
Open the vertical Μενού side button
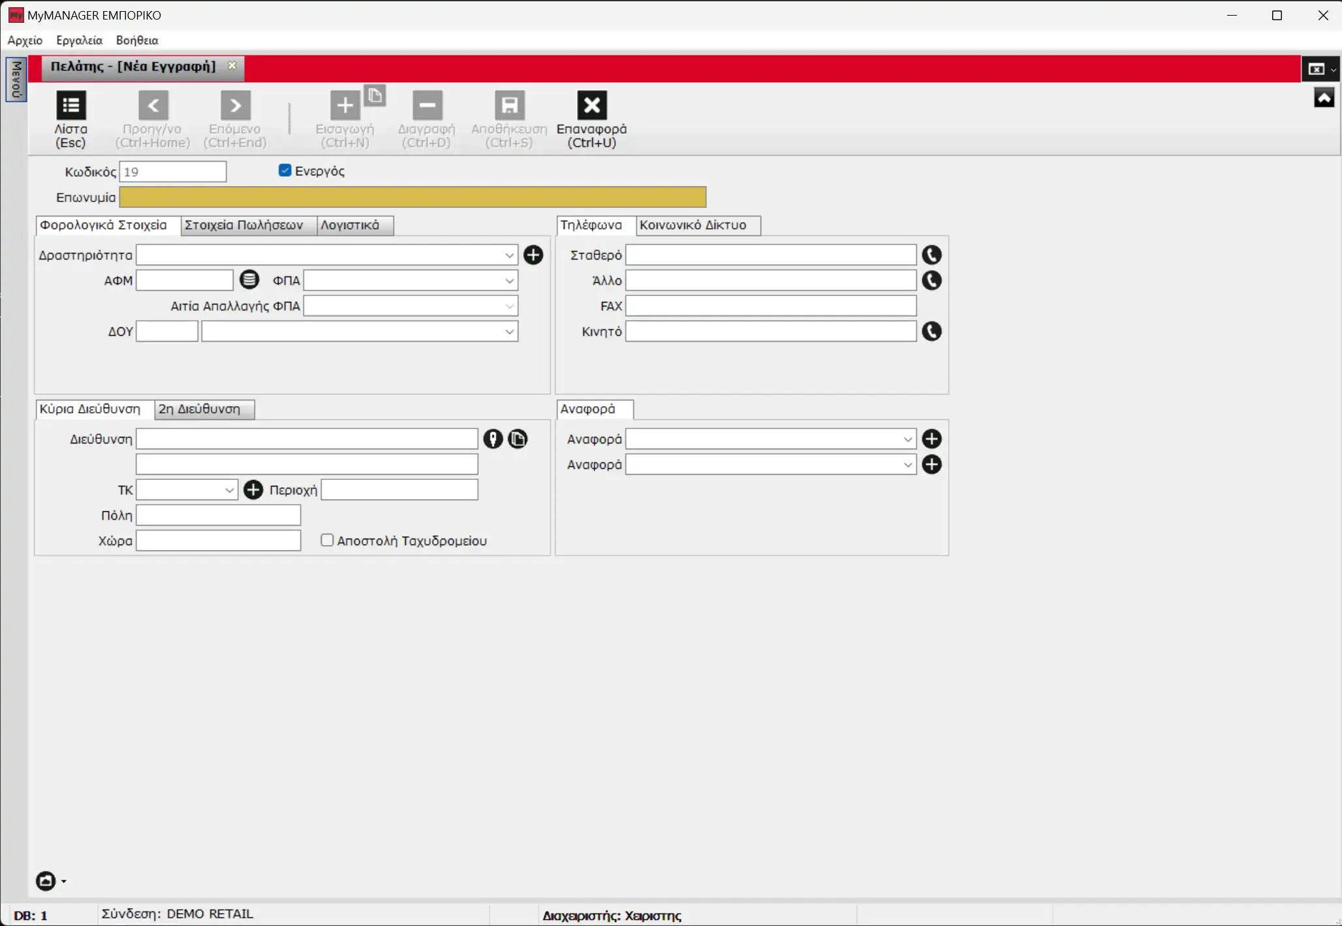[16, 80]
